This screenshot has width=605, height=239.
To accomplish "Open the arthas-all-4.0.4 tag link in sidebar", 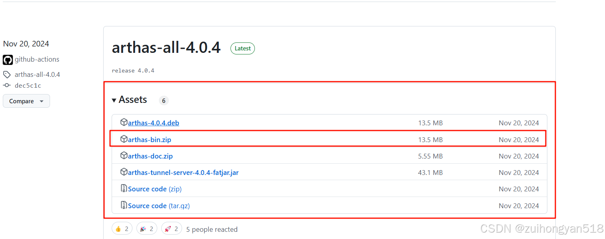I will click(37, 74).
